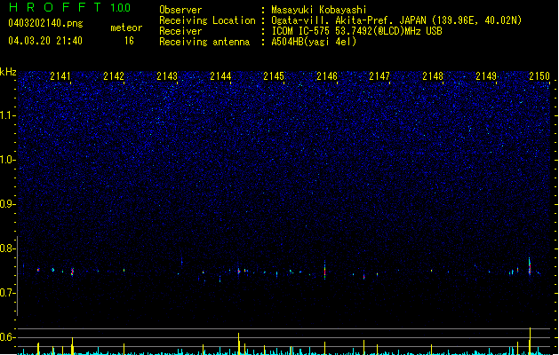Click the 1.1 kHz frequency label
This screenshot has width=559, height=355.
(7, 115)
